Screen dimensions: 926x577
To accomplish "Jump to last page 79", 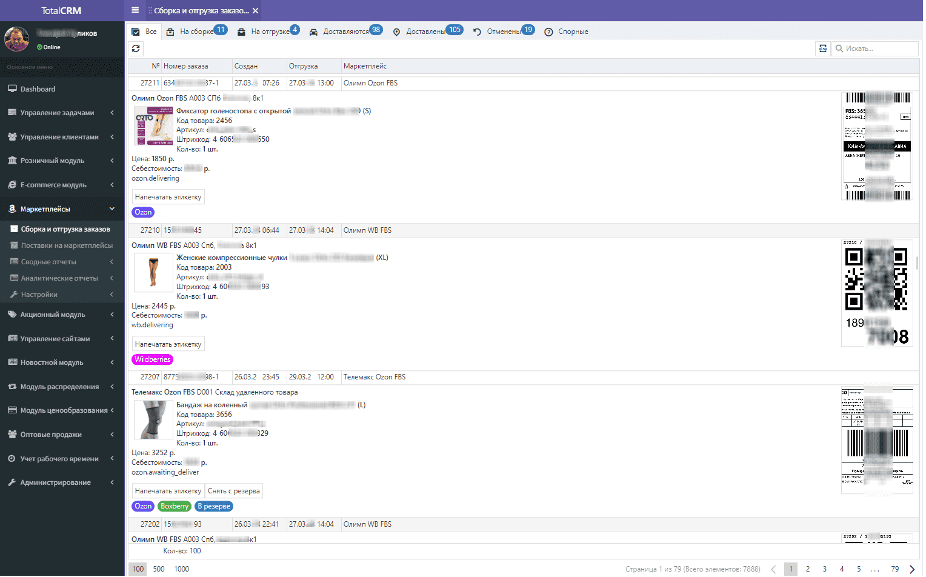I will (x=895, y=569).
